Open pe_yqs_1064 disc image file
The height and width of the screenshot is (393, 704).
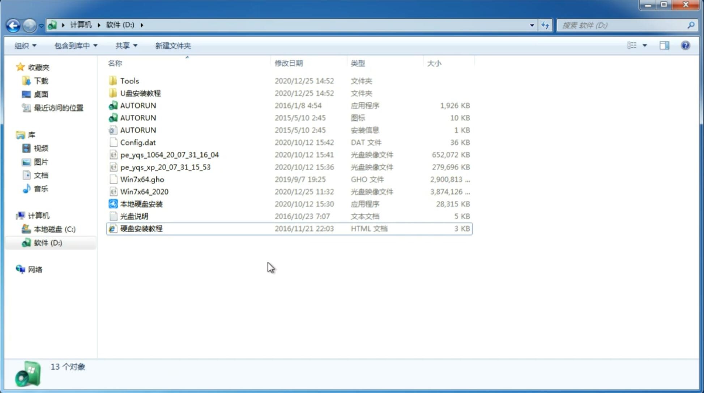click(170, 155)
